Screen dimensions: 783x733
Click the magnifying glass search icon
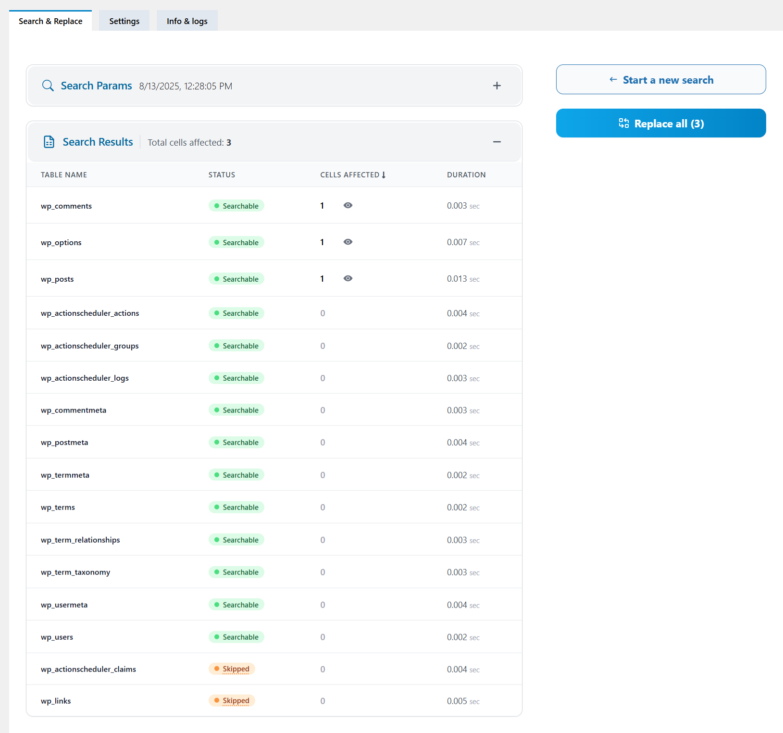(x=48, y=85)
